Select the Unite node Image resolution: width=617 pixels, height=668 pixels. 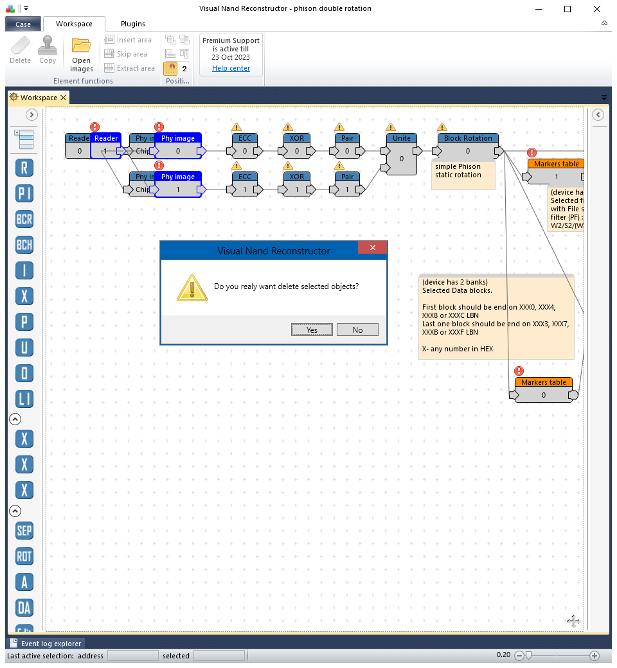tap(401, 154)
